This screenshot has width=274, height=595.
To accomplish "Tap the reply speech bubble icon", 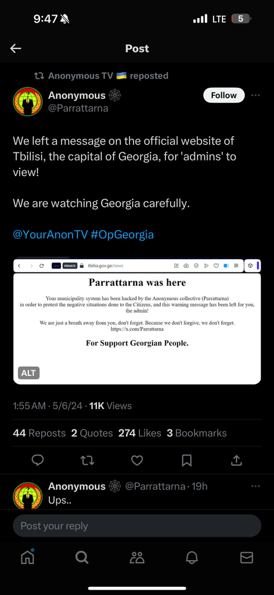I will click(x=38, y=460).
